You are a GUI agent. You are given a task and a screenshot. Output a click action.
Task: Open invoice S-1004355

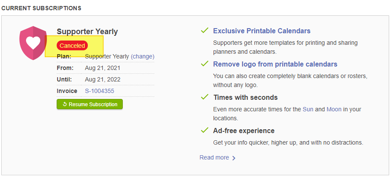99,91
